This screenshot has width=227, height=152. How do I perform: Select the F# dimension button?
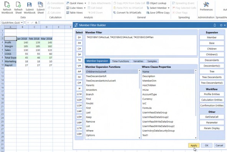click(x=79, y=77)
